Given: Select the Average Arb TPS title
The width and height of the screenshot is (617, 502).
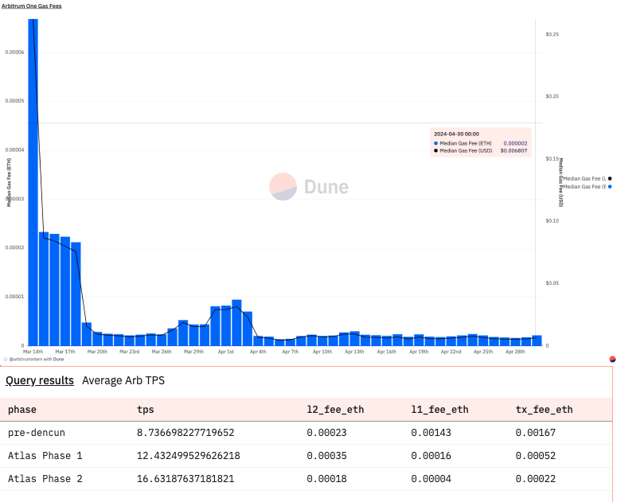Looking at the screenshot, I should click(x=123, y=380).
